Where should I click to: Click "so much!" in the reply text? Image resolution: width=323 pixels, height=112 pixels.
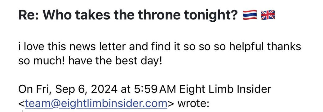[42, 61]
